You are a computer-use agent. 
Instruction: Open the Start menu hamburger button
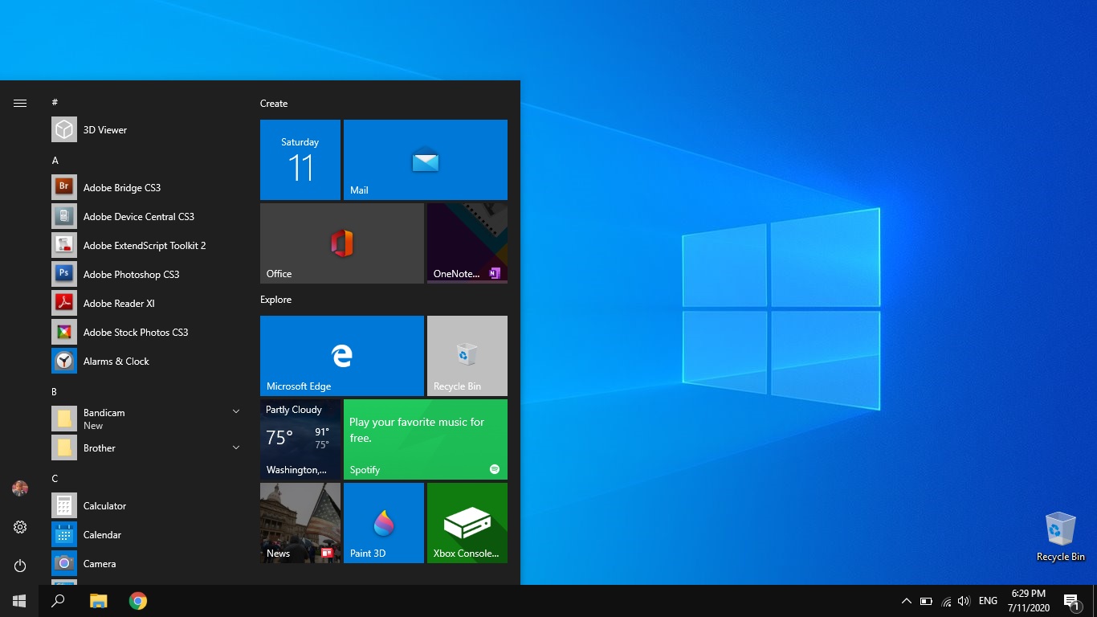[x=19, y=103]
